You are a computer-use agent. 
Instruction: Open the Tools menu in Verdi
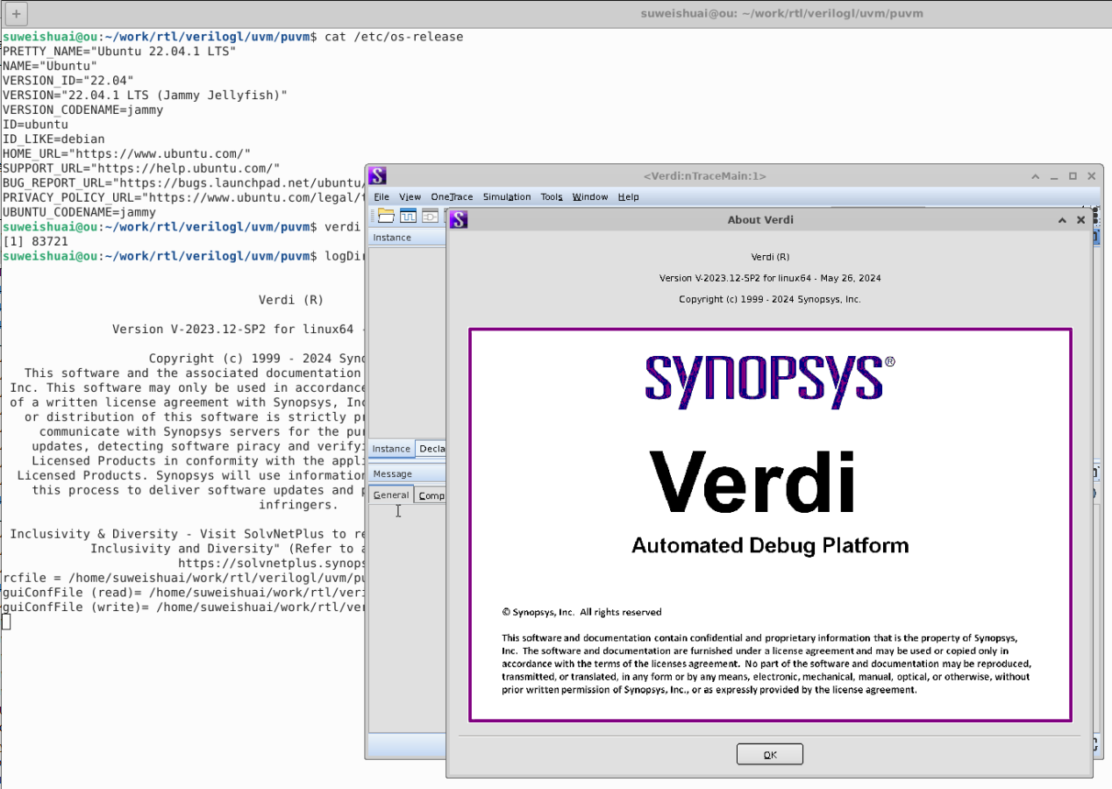(x=552, y=197)
